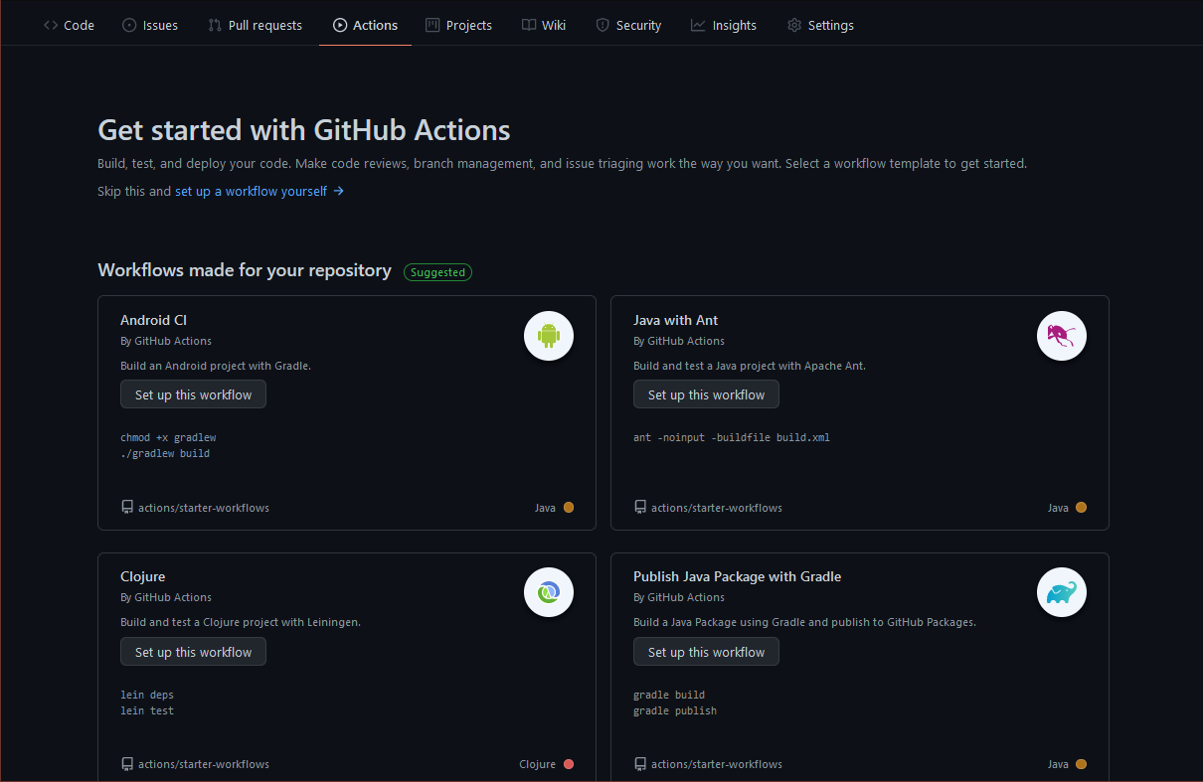The height and width of the screenshot is (782, 1203).
Task: Click the 'Java with Ant' card title
Action: pos(675,320)
